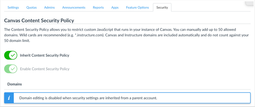
Task: Switch to Feature Options tab
Action: point(137,7)
